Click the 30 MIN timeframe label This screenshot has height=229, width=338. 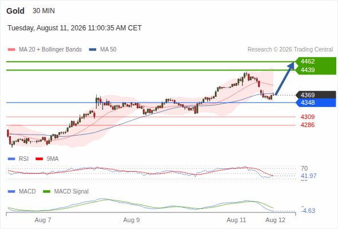point(44,11)
